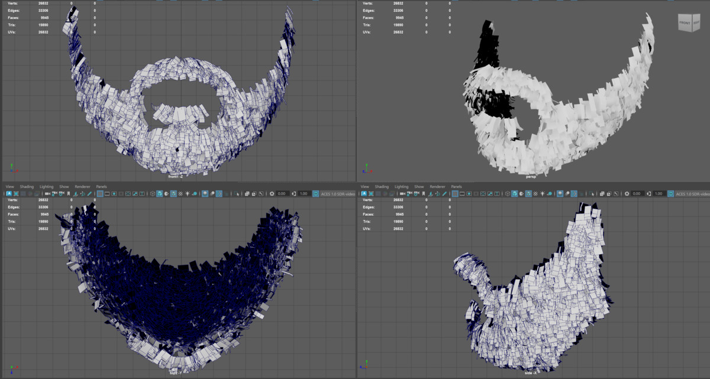Click the camera Bookmarks icon in the side view panel
This screenshot has width=710, height=379.
[x=423, y=193]
